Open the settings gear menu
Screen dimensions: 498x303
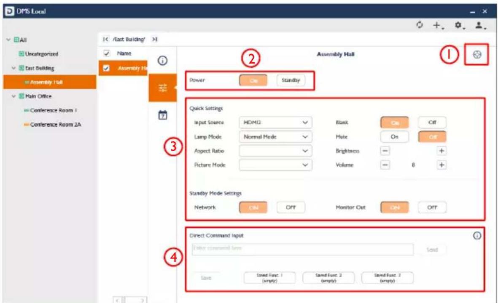pos(459,25)
